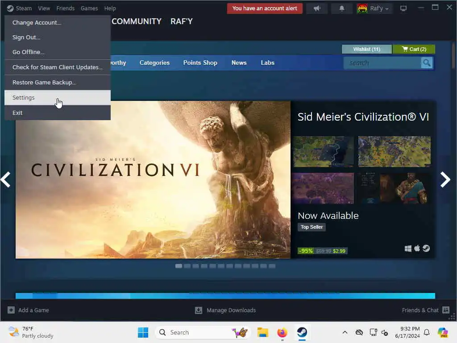The height and width of the screenshot is (343, 457).
Task: Switch to Big Picture mode monitor icon
Action: (403, 8)
